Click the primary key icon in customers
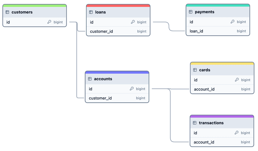 [x=49, y=22]
